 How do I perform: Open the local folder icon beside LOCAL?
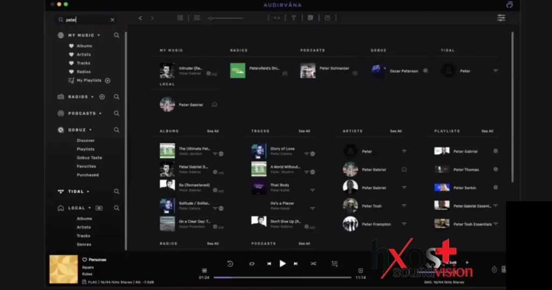pyautogui.click(x=99, y=208)
